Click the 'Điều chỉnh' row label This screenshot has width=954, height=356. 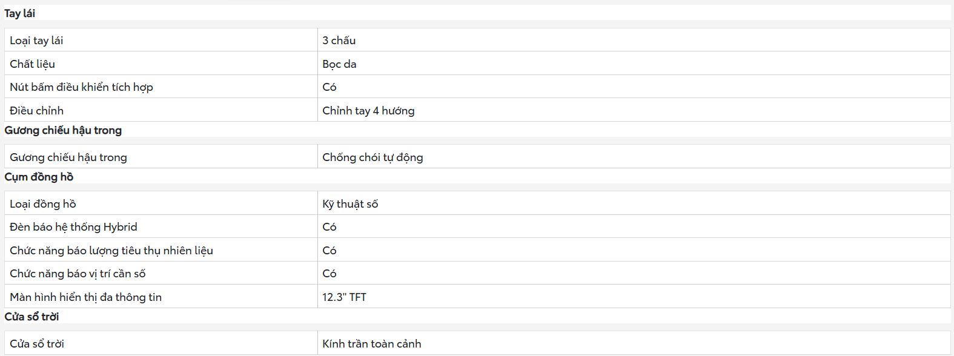(36, 111)
